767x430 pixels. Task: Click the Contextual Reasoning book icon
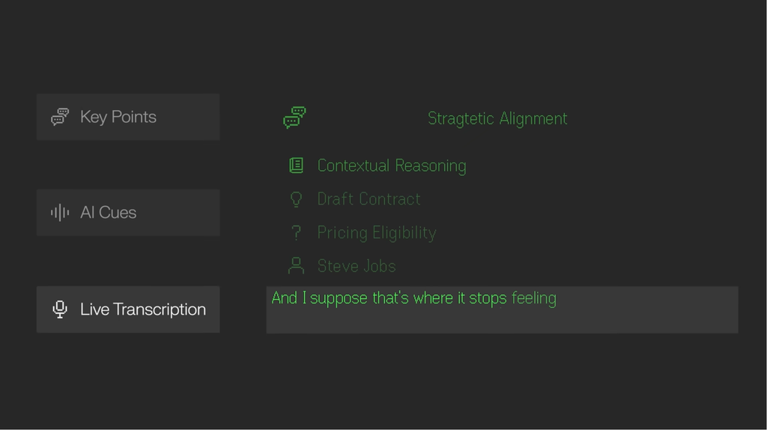(297, 166)
